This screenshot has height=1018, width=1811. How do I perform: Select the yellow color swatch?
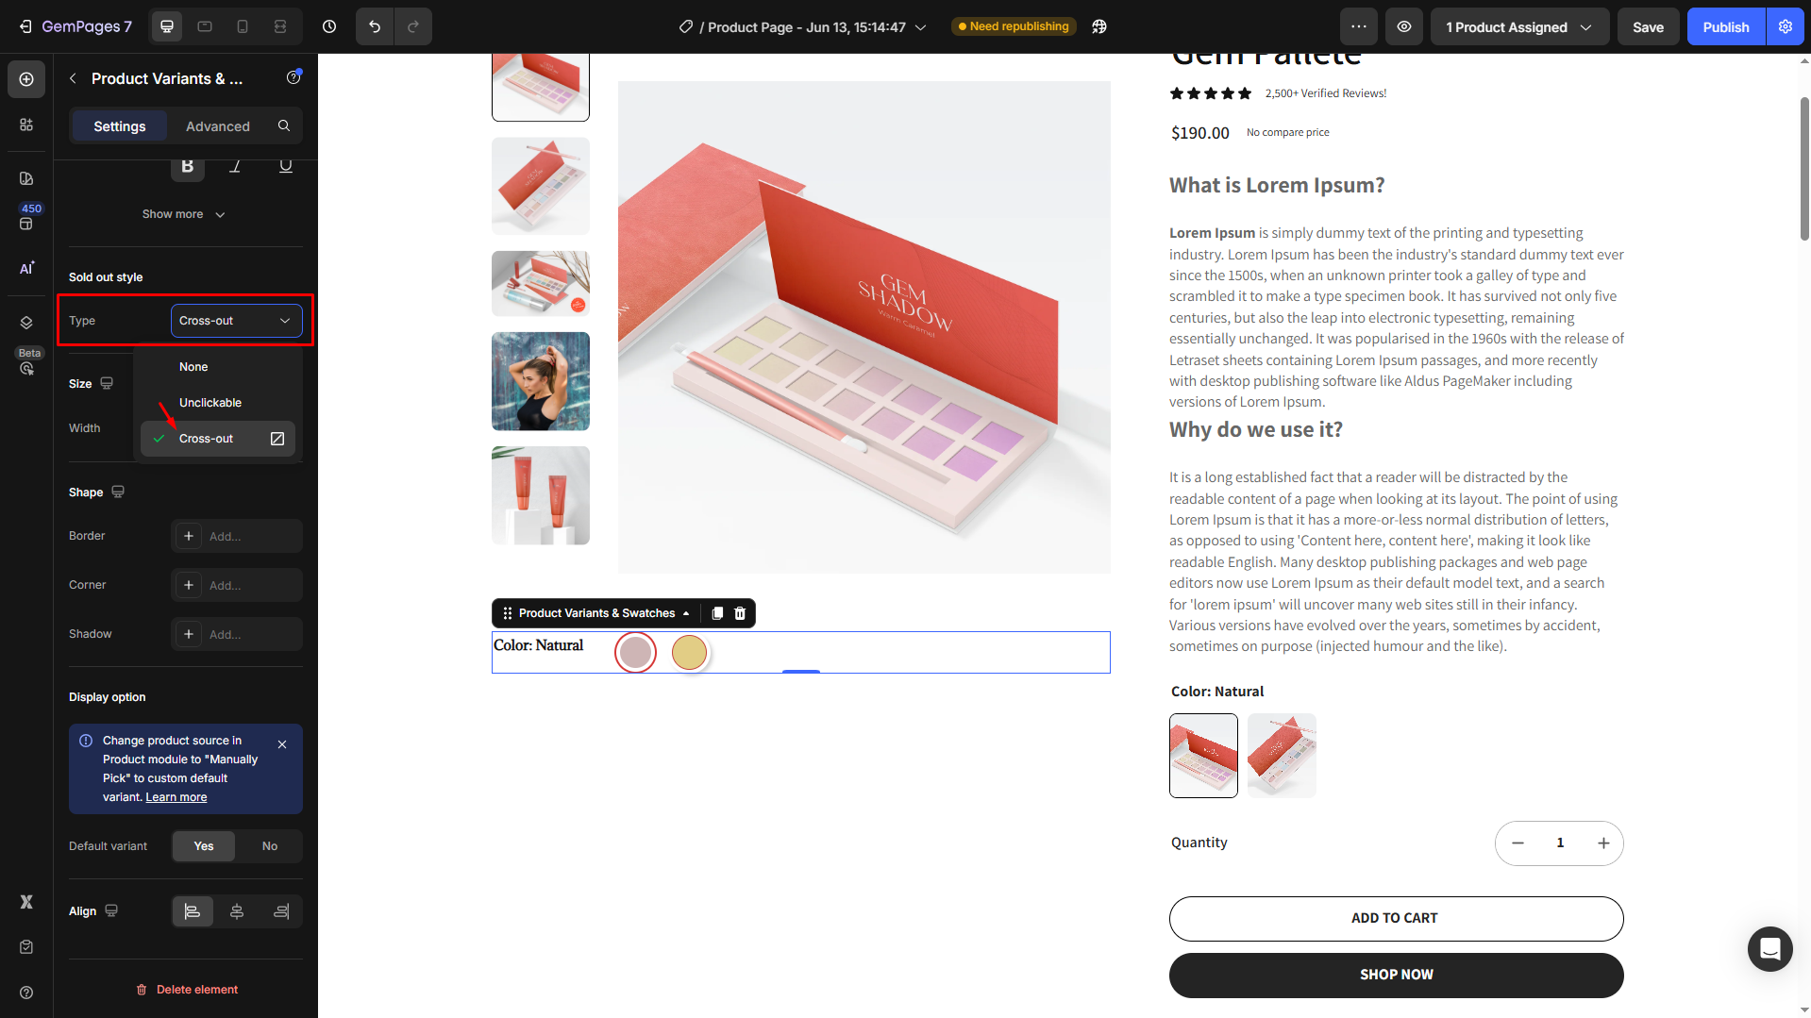(689, 652)
